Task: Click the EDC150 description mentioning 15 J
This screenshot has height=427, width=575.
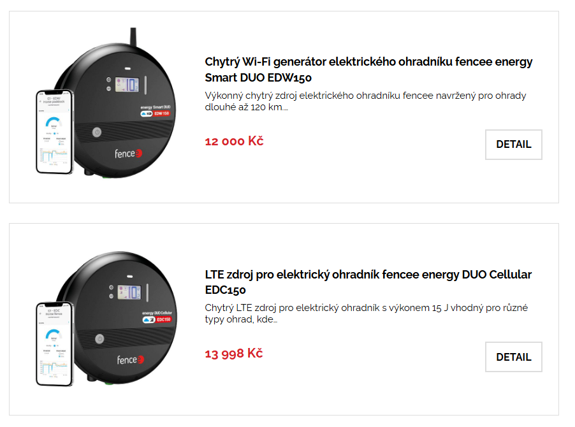Action: [x=366, y=314]
